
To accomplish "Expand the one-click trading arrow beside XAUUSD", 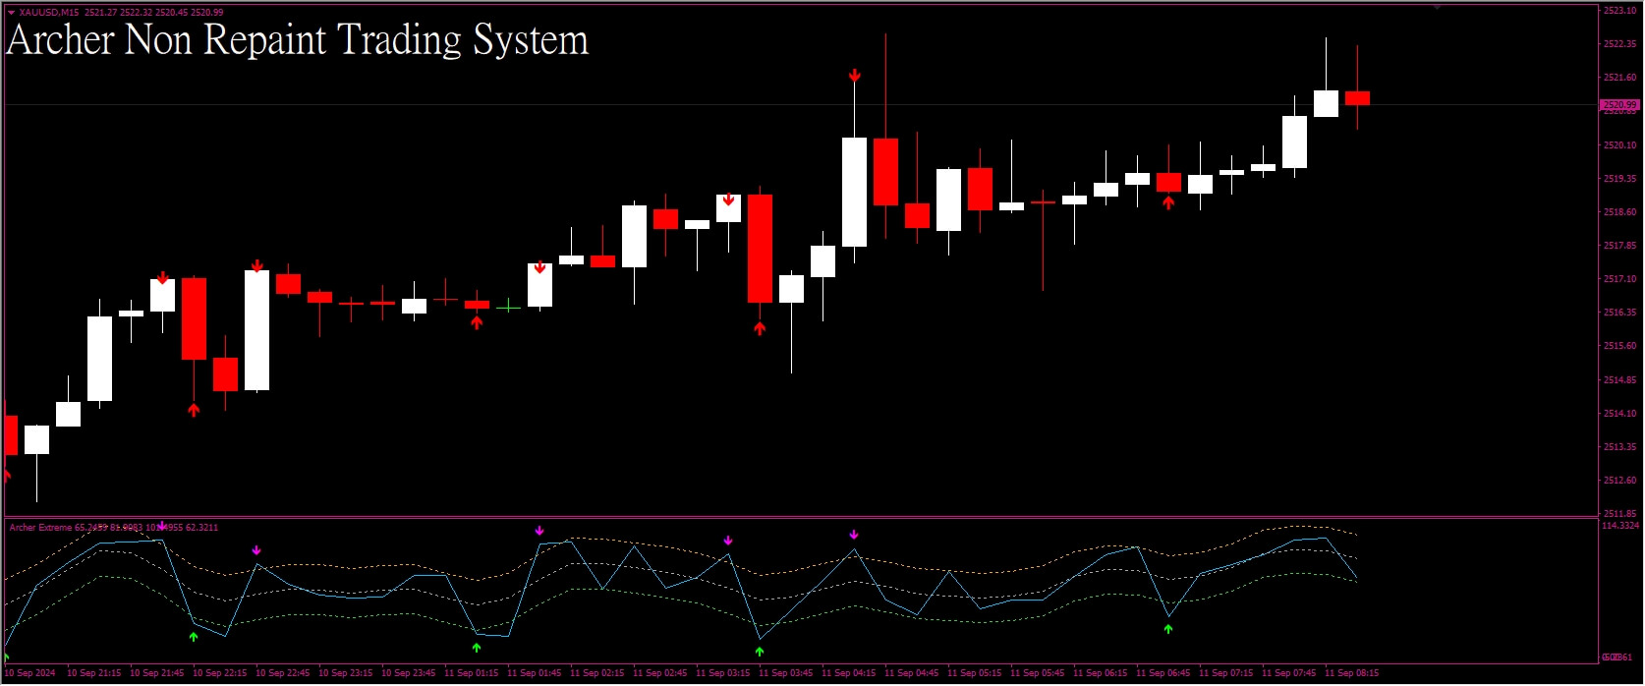I will point(11,13).
